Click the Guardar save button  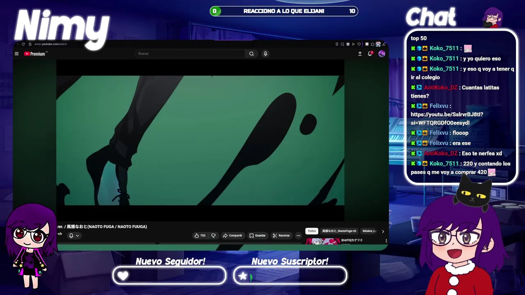258,236
